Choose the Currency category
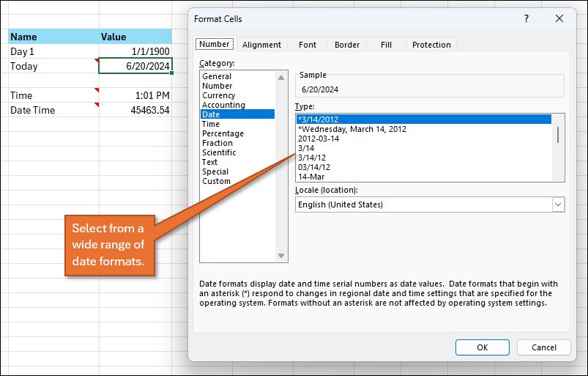This screenshot has width=588, height=376. point(218,95)
